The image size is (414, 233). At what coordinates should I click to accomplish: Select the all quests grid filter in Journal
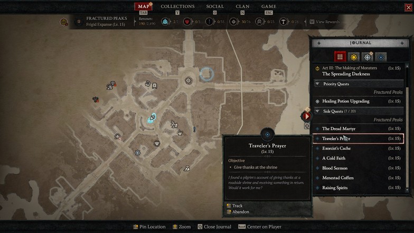[340, 57]
